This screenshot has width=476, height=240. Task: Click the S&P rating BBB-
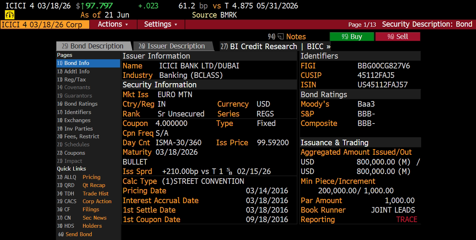[366, 114]
